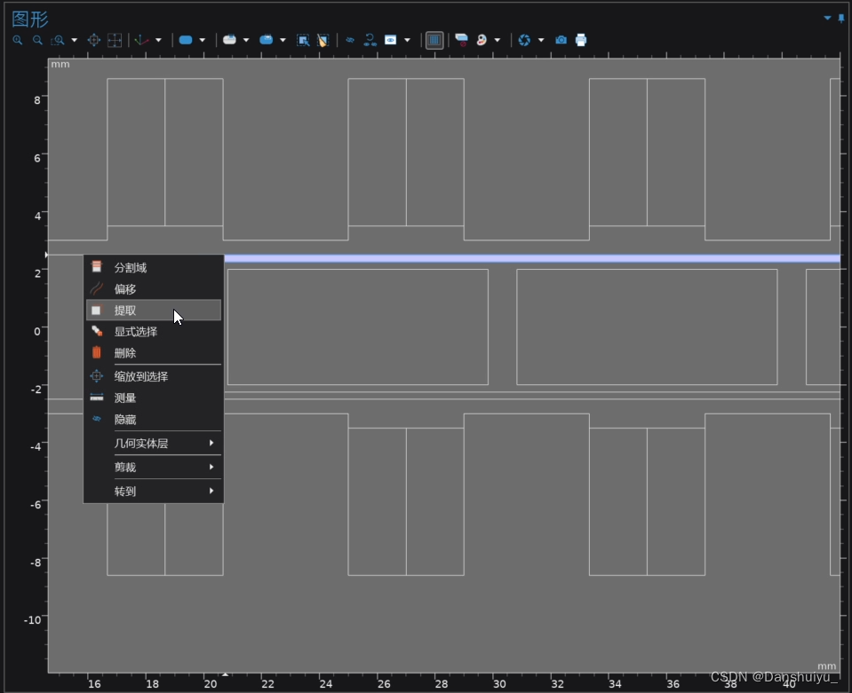
Task: Open the view hidden dropdown arrow
Action: 407,40
